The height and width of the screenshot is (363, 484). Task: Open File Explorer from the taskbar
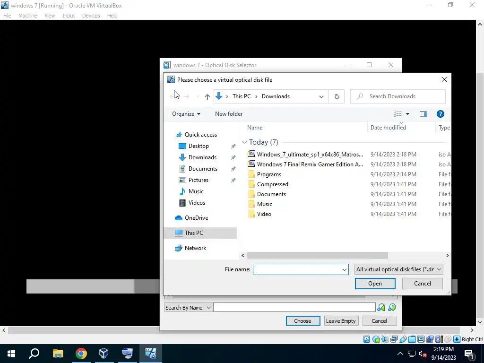point(58,354)
